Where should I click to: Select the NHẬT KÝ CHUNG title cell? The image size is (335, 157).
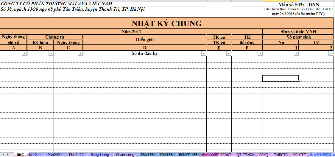166,23
